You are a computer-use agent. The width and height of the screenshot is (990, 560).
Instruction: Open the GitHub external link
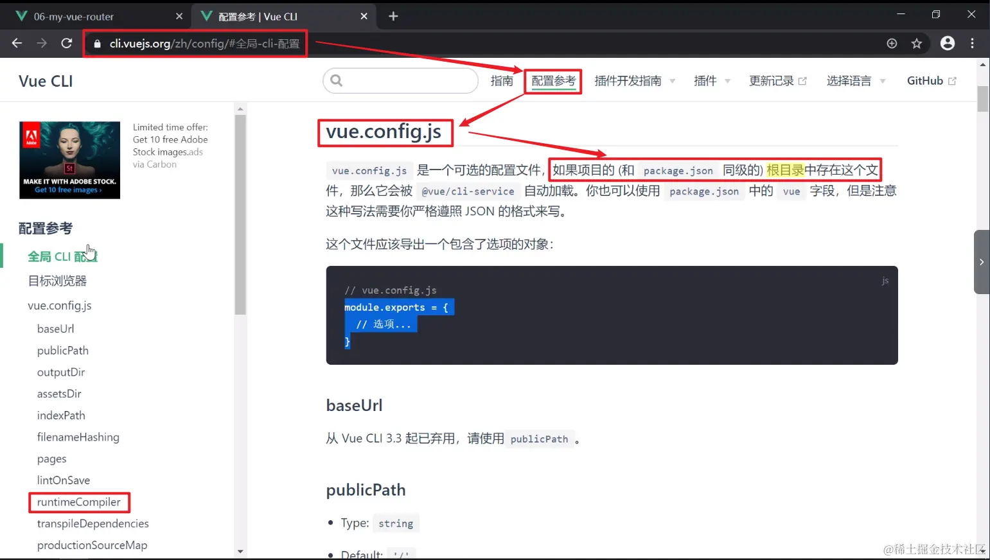(932, 81)
